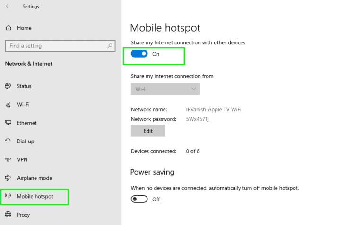Click the back arrow icon
363x225 pixels.
pos(8,6)
